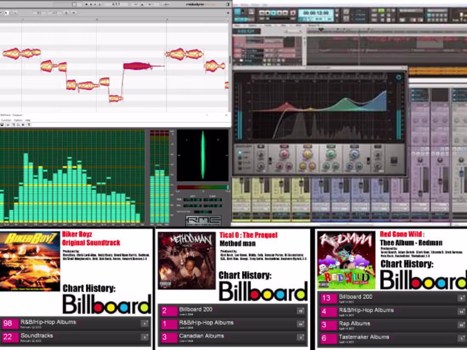Enable the Record button in REAPER's transport
The height and width of the screenshot is (350, 467).
[x=293, y=13]
